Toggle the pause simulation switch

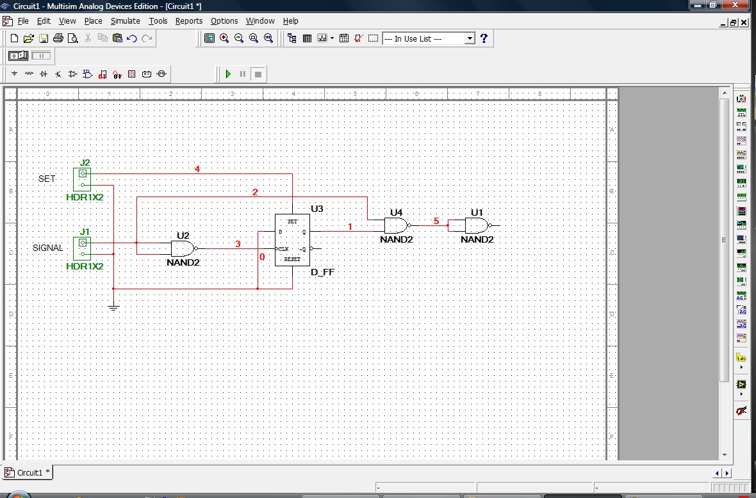tap(41, 56)
